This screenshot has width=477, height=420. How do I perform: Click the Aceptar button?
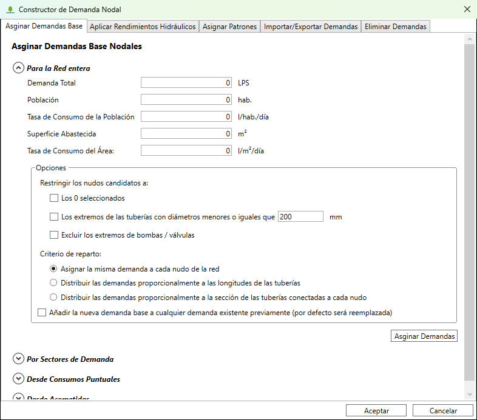tap(376, 410)
